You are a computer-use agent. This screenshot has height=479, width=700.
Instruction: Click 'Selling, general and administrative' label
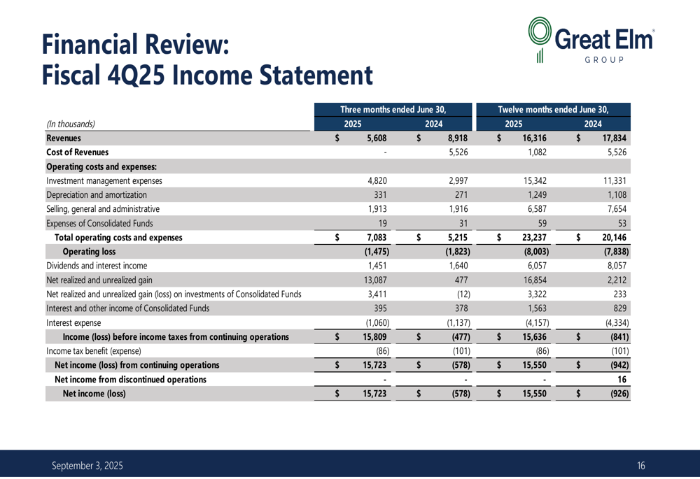coord(103,208)
